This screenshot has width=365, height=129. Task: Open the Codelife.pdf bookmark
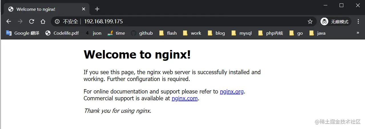(62, 33)
